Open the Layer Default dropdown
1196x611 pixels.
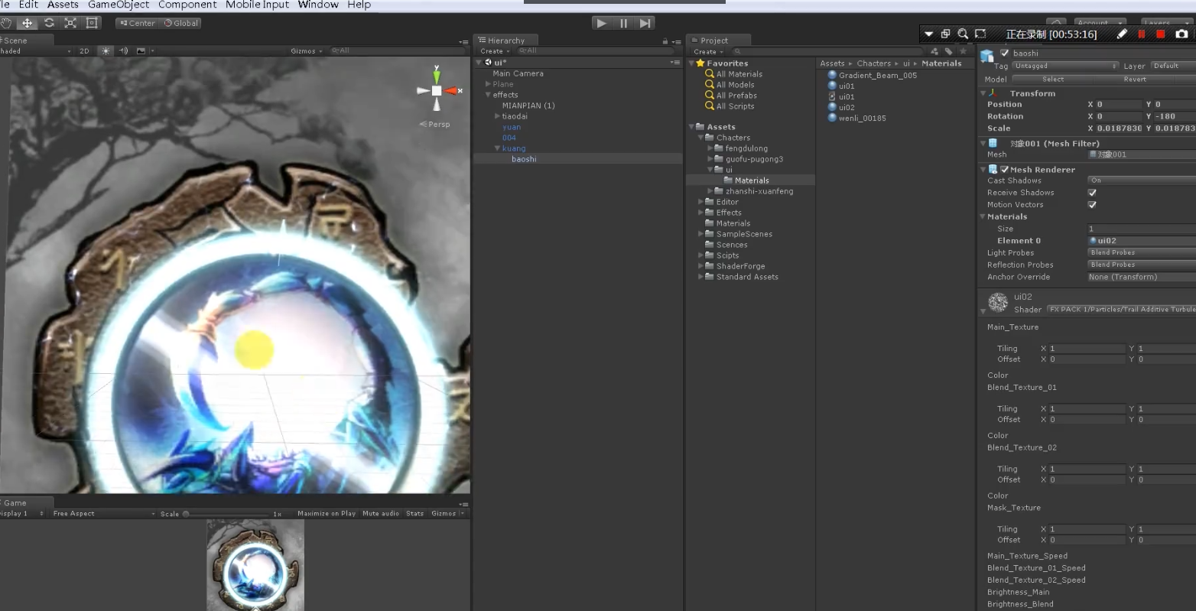click(x=1172, y=66)
